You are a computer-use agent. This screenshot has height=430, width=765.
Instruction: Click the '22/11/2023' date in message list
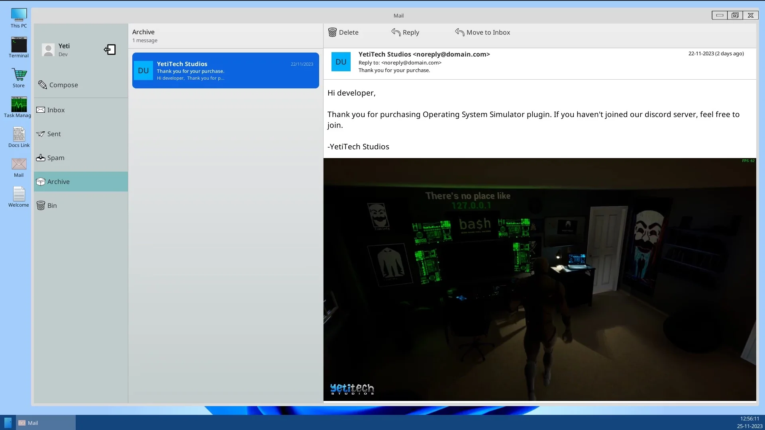pyautogui.click(x=302, y=64)
